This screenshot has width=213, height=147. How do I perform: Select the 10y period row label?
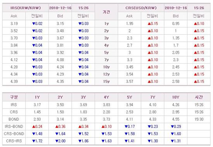click(106, 67)
